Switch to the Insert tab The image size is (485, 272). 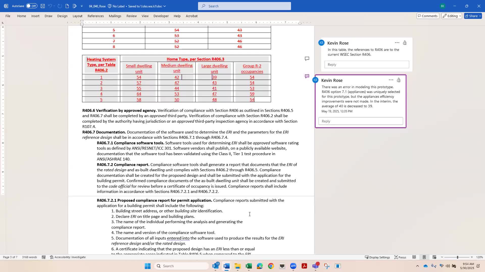tap(35, 16)
